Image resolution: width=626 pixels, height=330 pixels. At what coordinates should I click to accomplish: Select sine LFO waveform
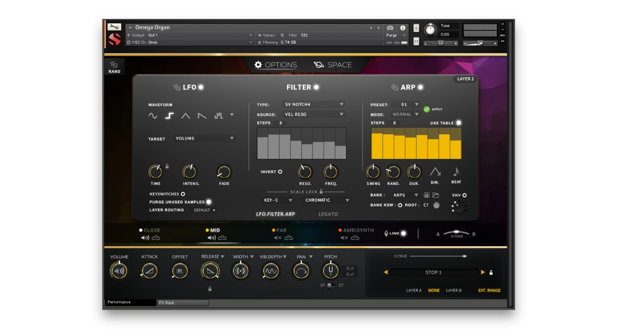(153, 116)
